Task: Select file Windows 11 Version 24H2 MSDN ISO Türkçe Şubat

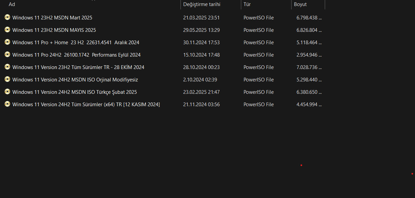Action: coord(74,92)
